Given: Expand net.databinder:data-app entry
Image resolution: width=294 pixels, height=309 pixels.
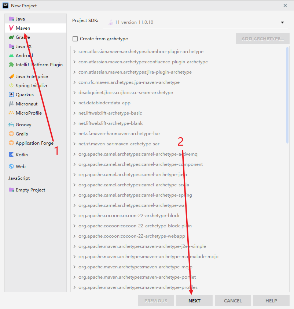Looking at the screenshot, I should pos(74,103).
